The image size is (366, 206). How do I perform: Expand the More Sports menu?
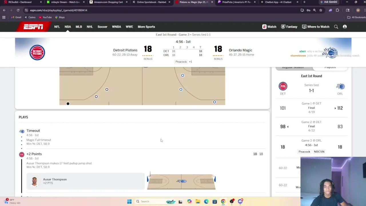(x=146, y=27)
